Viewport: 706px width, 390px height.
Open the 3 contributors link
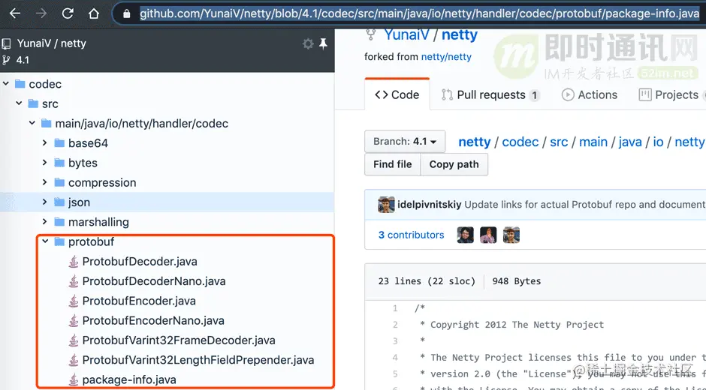(x=411, y=235)
